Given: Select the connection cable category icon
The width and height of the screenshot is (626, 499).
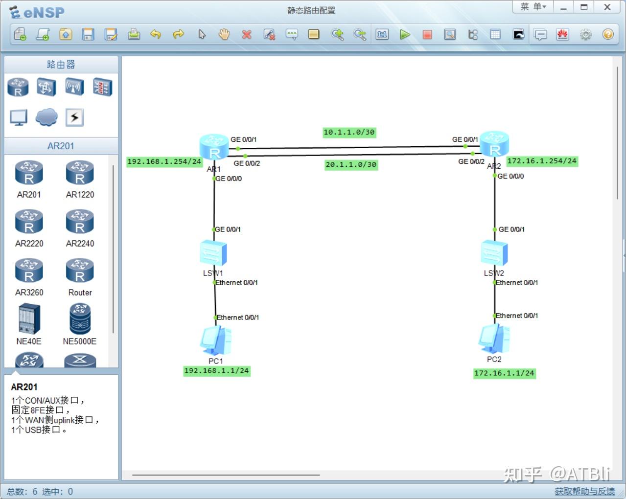Looking at the screenshot, I should (x=74, y=117).
